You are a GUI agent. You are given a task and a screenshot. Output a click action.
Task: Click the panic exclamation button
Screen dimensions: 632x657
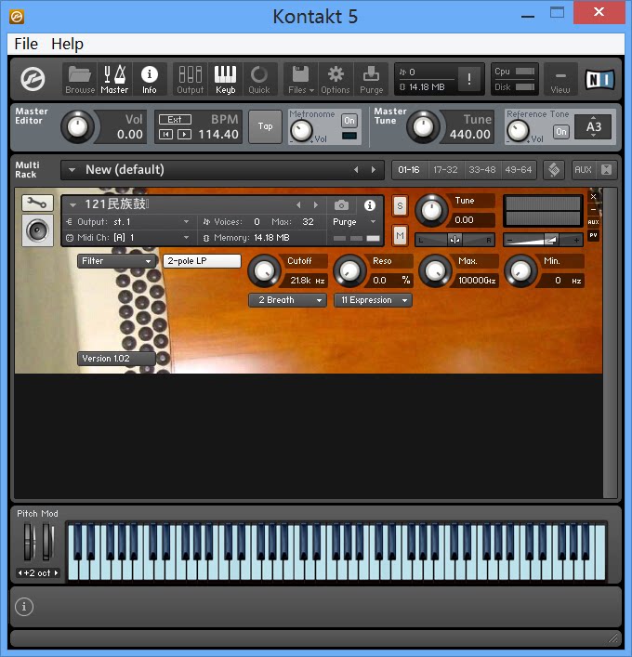(469, 79)
